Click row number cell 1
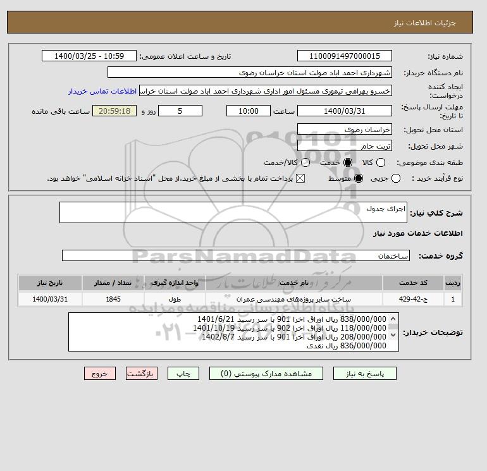Viewport: 487px width, 471px height. [453, 299]
